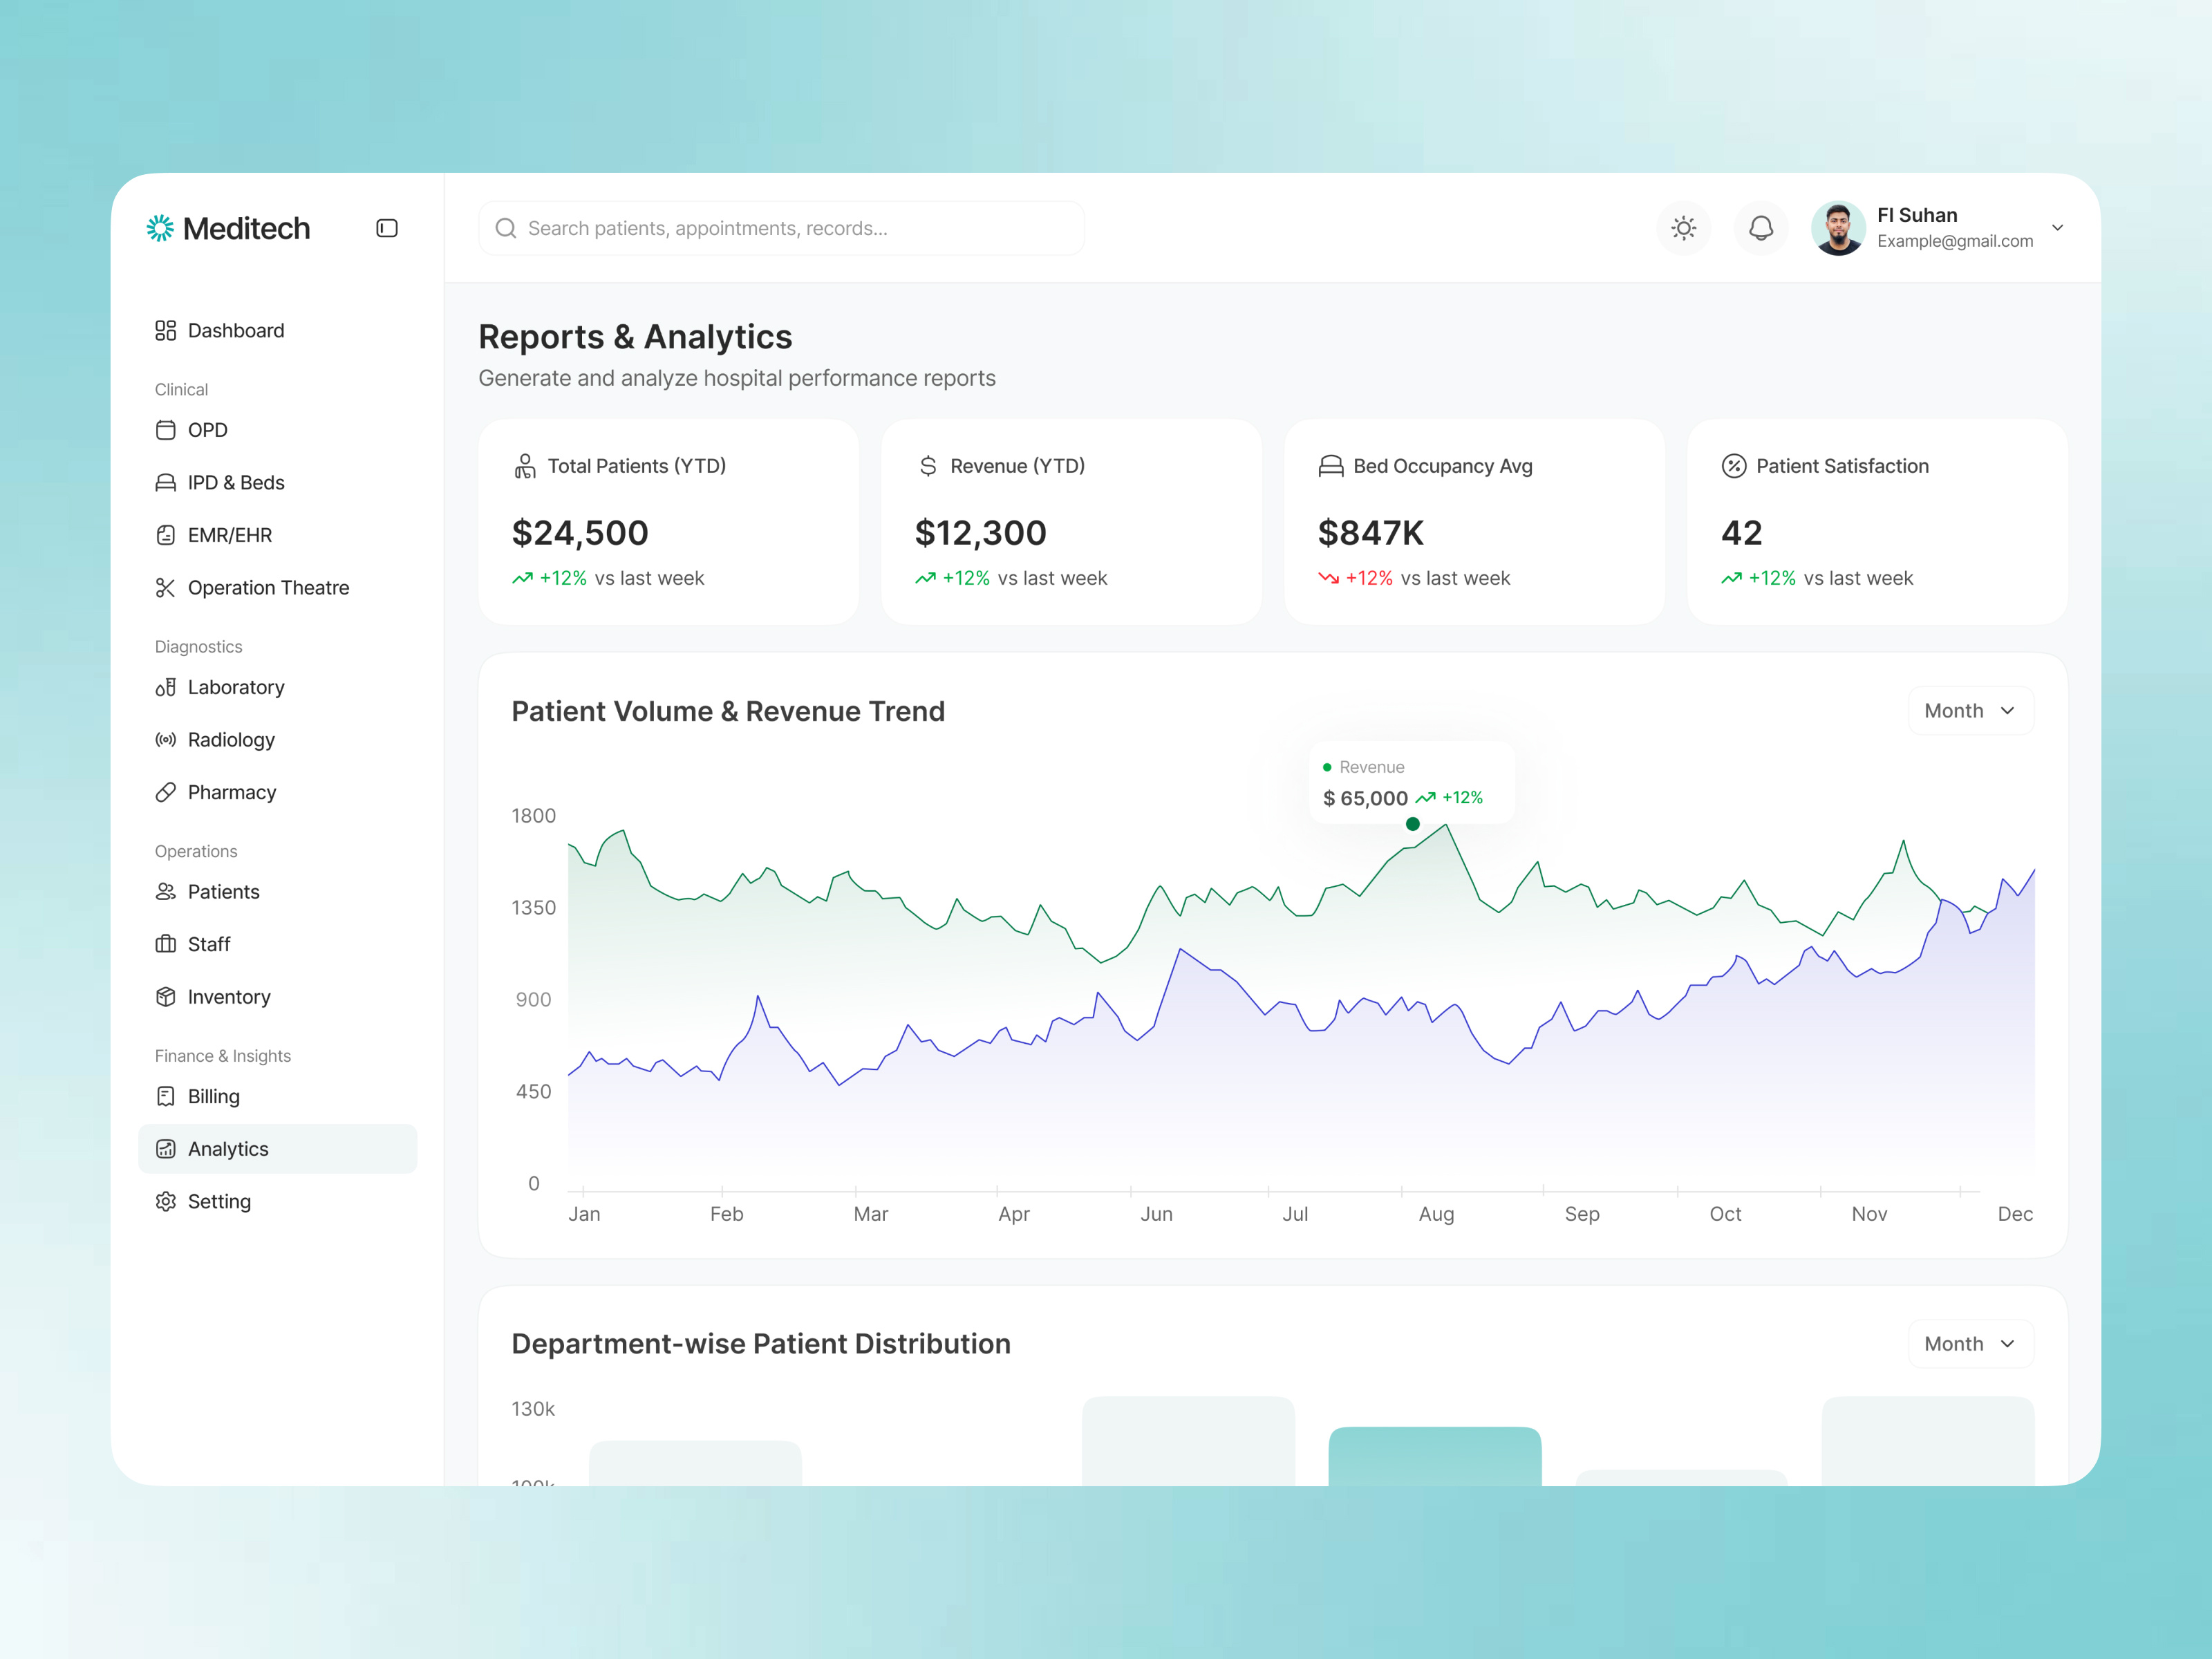Open Staff management
The image size is (2212, 1659).
[278, 944]
